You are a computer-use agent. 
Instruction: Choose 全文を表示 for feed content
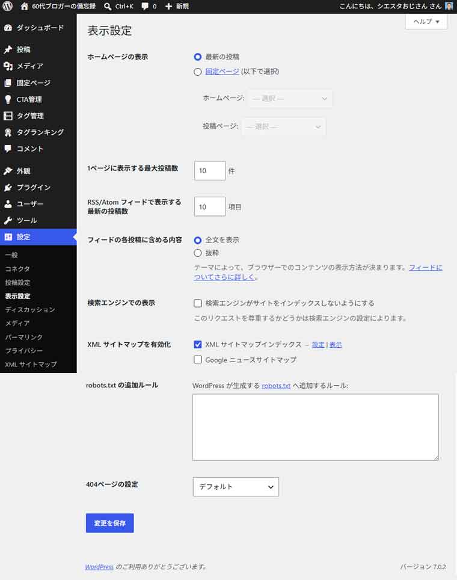[198, 240]
